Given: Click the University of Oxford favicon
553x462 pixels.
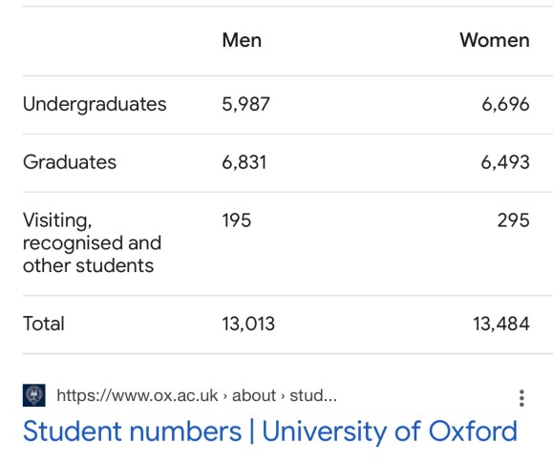Looking at the screenshot, I should (x=33, y=395).
